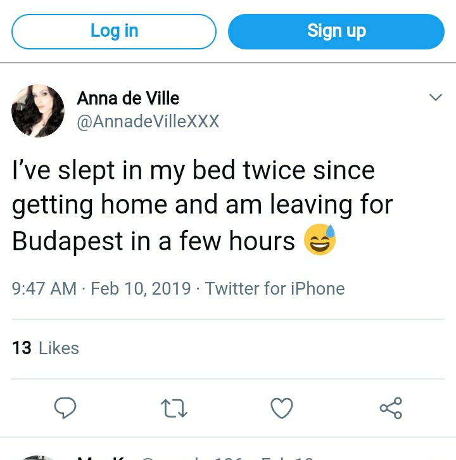This screenshot has height=460, width=456.
Task: Click the cut-off reply date at bottom
Action: click(291, 457)
